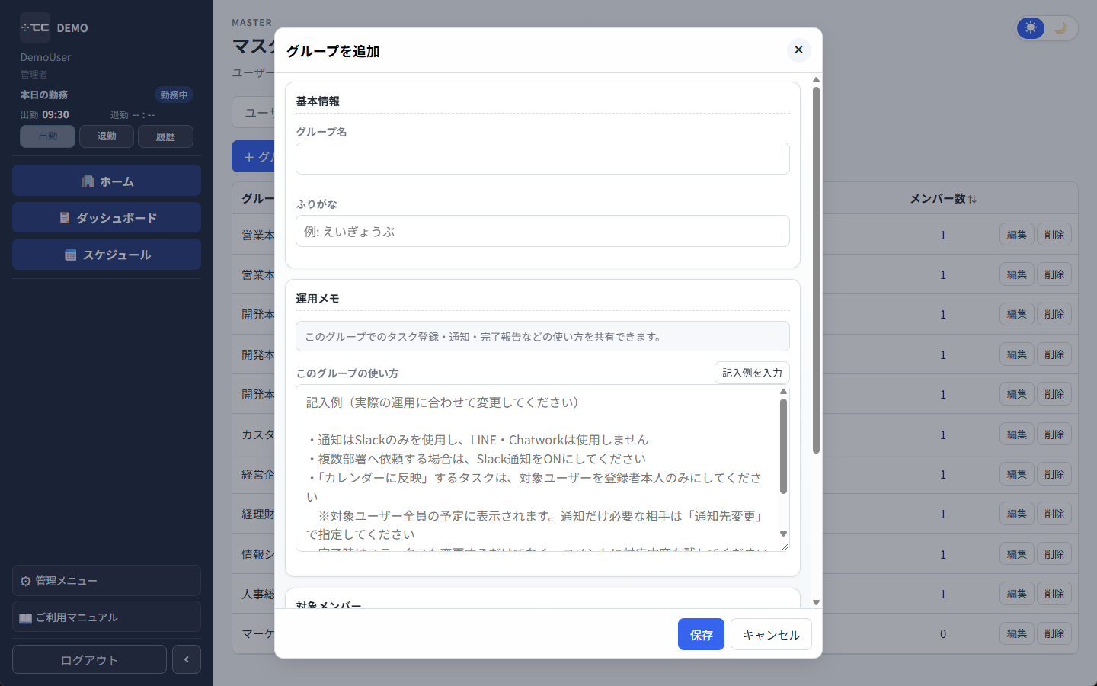Click the ダッシュボード clipboard icon
The image size is (1097, 686).
65,218
